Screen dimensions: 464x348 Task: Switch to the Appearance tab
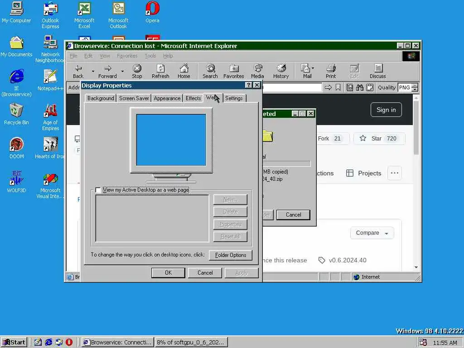pyautogui.click(x=167, y=98)
